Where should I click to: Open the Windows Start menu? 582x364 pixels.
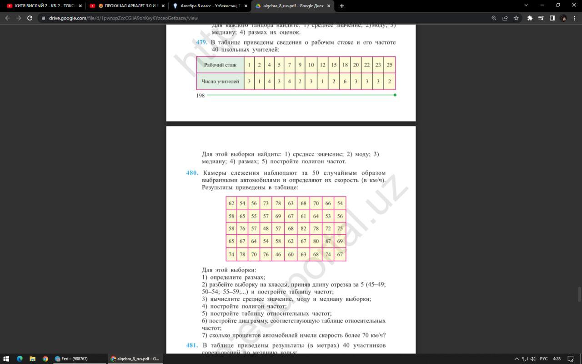6,359
